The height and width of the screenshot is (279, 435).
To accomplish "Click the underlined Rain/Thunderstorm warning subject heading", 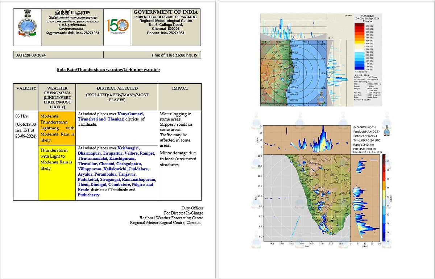I will click(108, 69).
